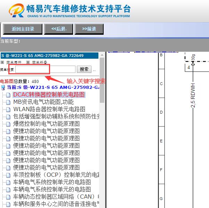Click grid row label F in diagram
Viewport: 209px width, 208px height.
tap(161, 170)
